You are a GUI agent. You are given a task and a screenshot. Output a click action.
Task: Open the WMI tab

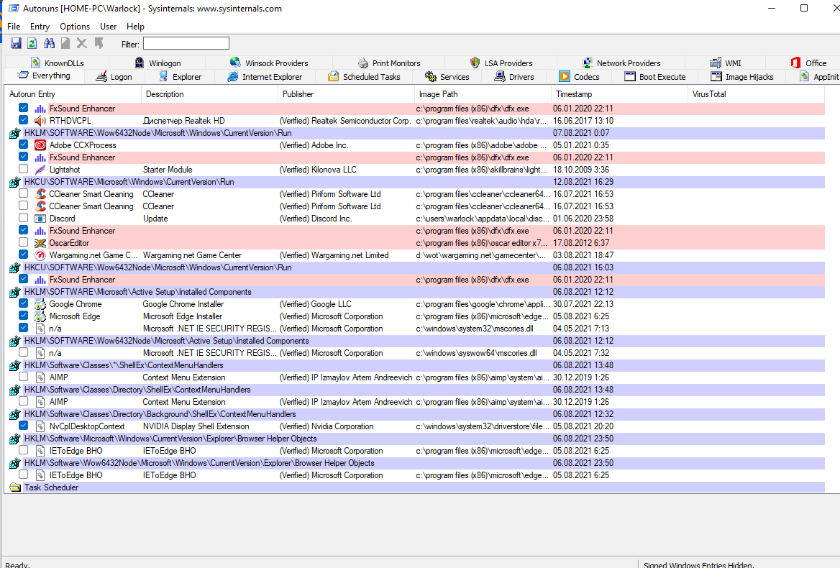tap(726, 63)
